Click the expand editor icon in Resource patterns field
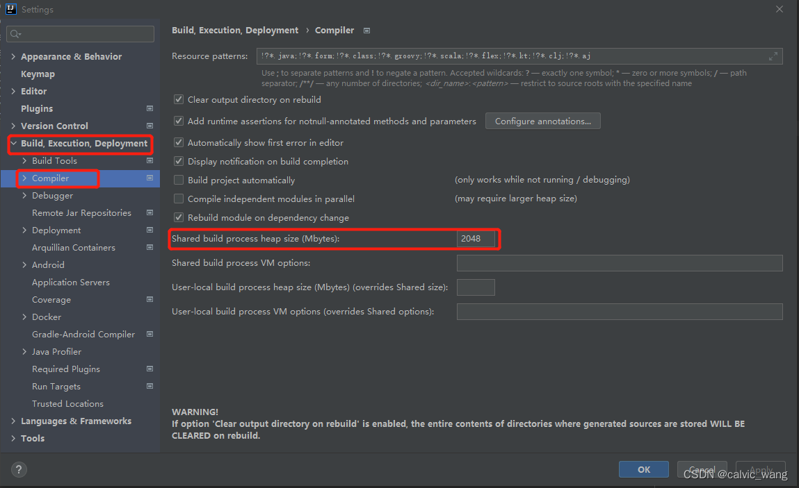Viewport: 799px width, 488px height. coord(774,56)
